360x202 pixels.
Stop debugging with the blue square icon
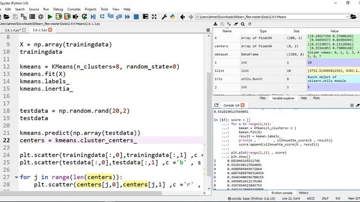136,17
